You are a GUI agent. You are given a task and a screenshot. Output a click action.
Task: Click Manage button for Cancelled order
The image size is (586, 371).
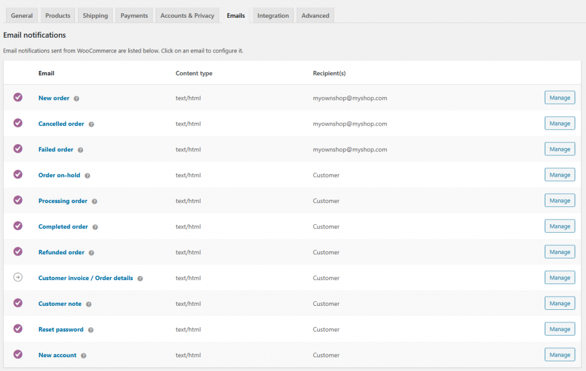tap(560, 123)
